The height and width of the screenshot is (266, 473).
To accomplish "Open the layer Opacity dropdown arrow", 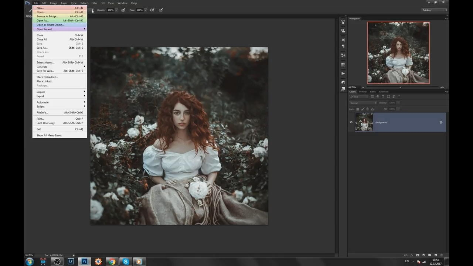I will coord(398,103).
